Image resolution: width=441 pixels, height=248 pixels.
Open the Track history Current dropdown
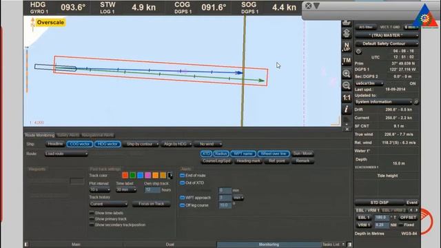[109, 204]
